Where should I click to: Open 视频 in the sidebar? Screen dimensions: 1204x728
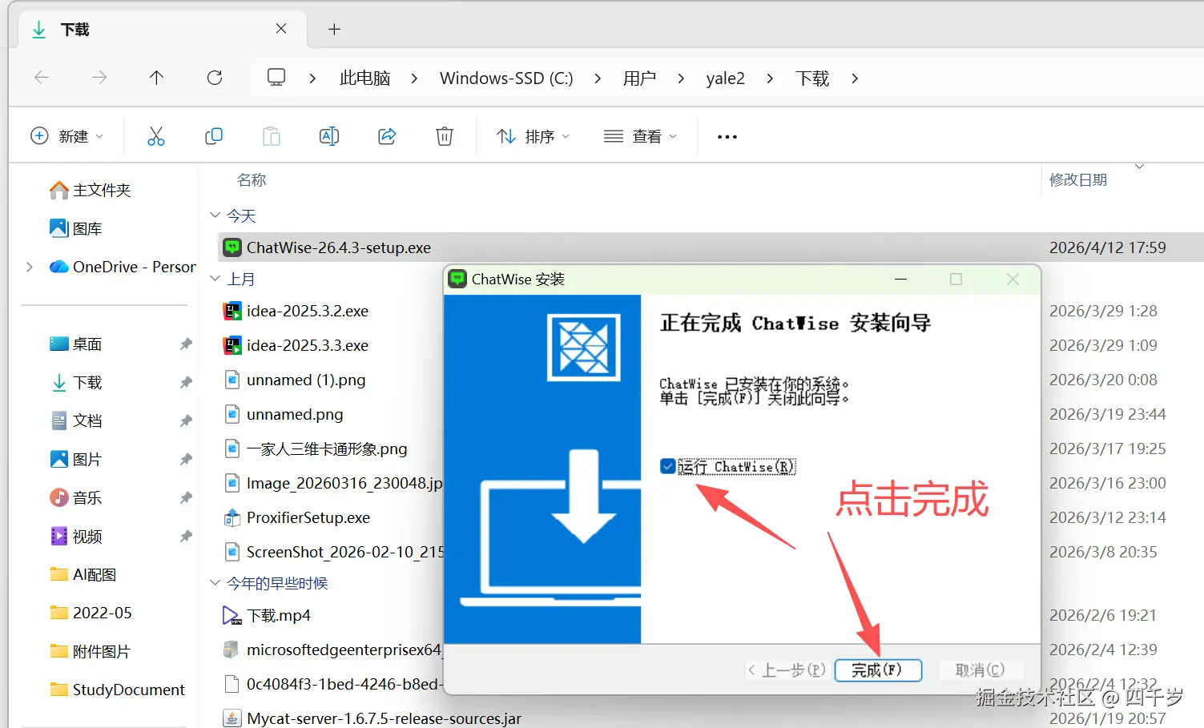(76, 536)
